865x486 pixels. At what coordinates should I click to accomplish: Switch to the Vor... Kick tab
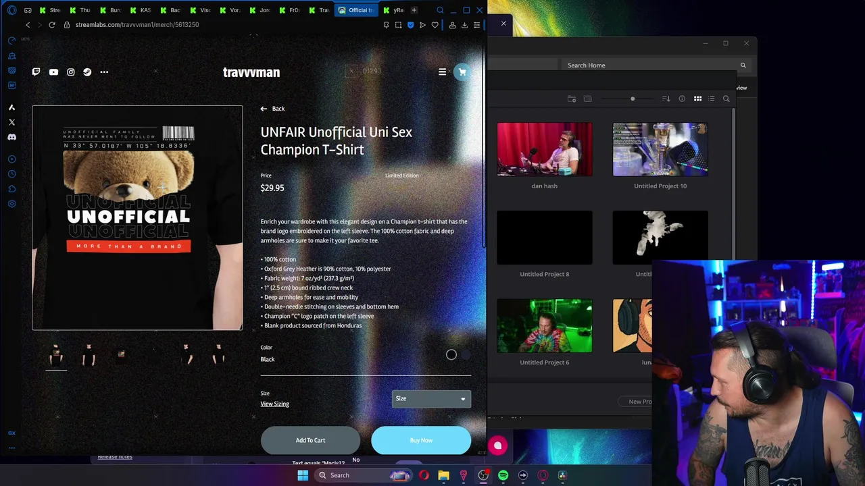coord(229,10)
